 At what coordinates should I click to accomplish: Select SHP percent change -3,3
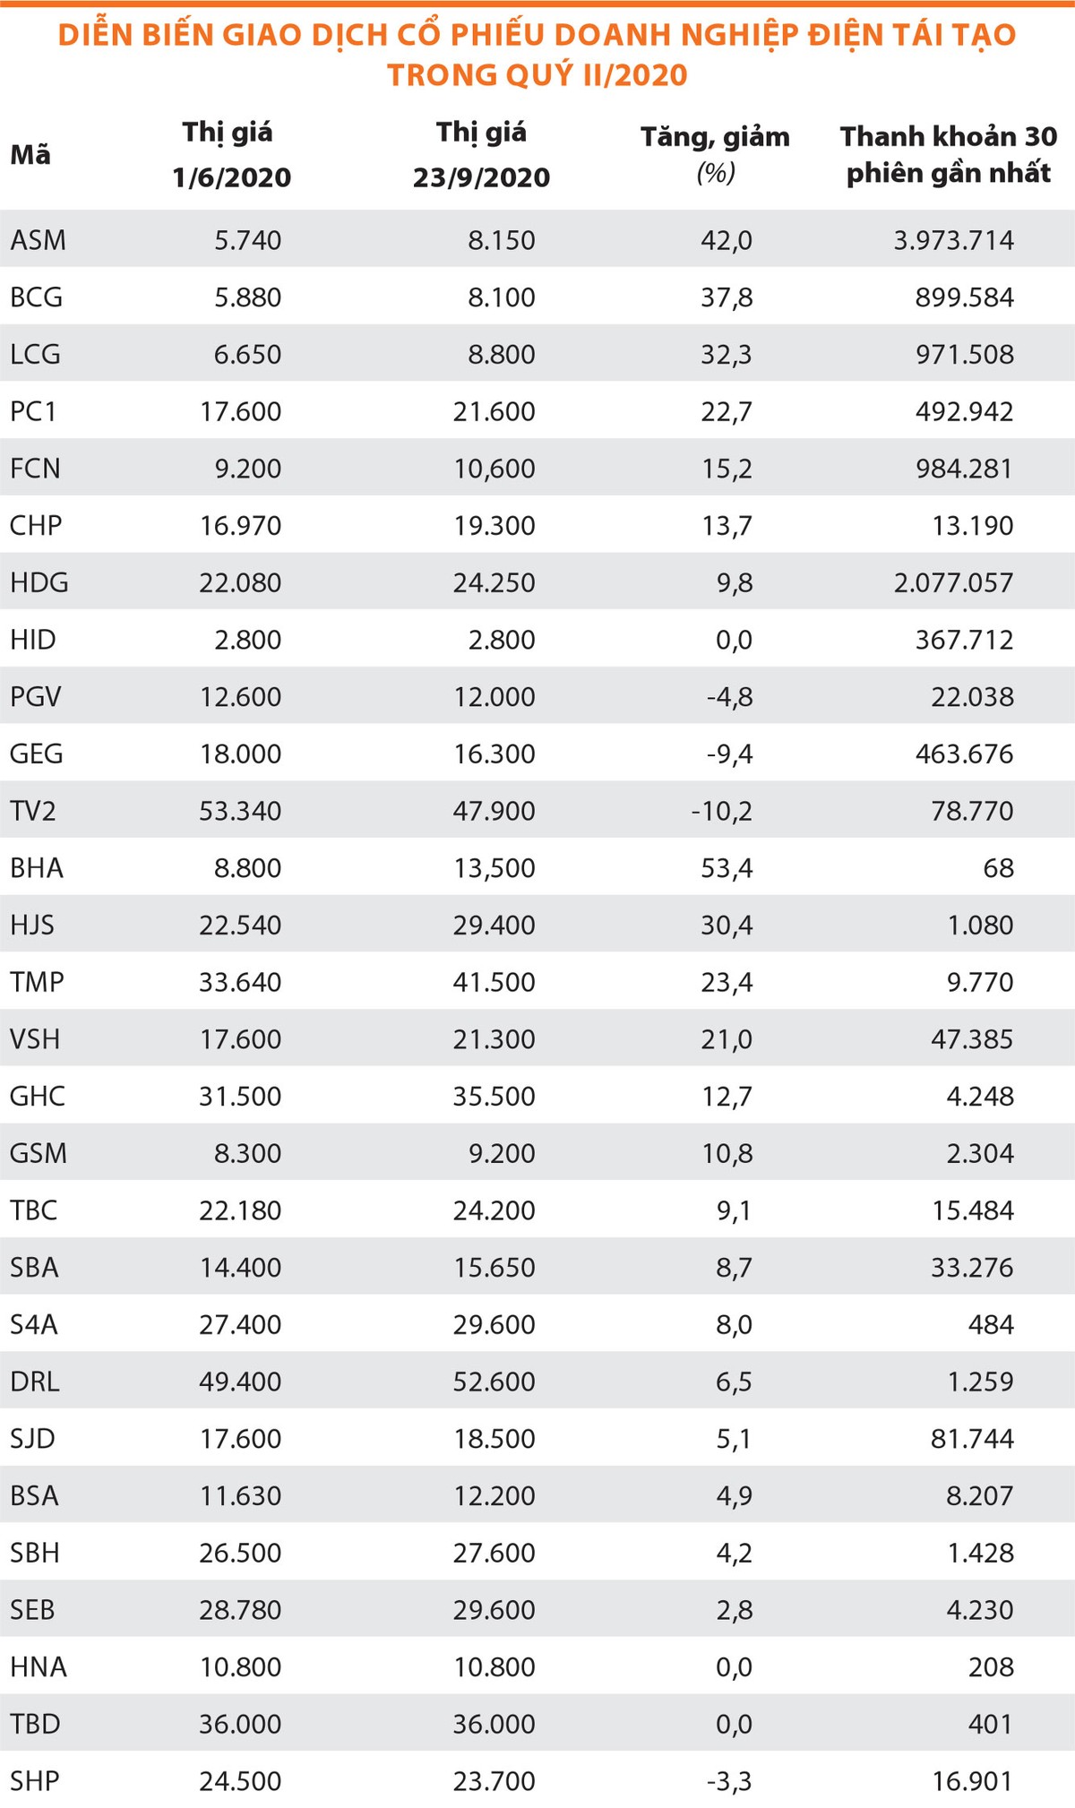coord(729,1781)
